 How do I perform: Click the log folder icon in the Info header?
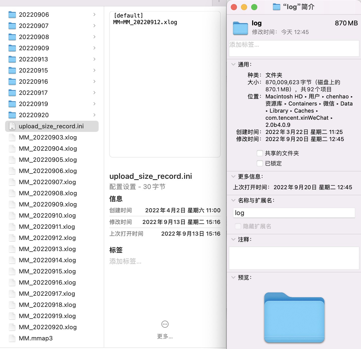coord(240,28)
